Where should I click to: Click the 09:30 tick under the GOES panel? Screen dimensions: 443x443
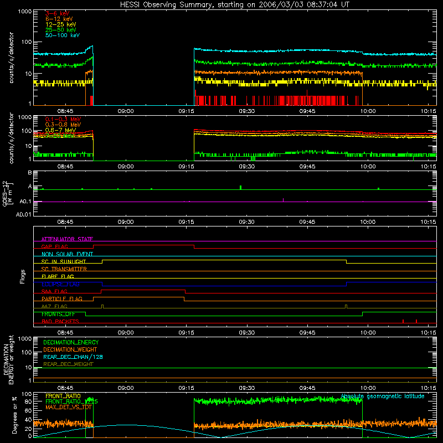(x=246, y=222)
